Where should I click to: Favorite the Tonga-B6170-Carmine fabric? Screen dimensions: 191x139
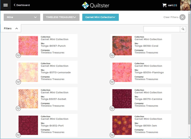pos(112,108)
